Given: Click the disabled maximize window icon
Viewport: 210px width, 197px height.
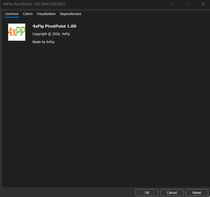Looking at the screenshot, I should [188, 4].
